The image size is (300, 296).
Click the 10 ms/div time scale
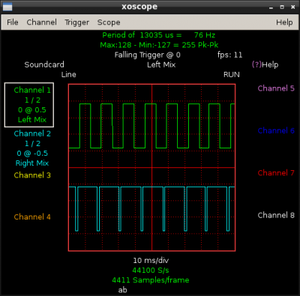pyautogui.click(x=151, y=261)
